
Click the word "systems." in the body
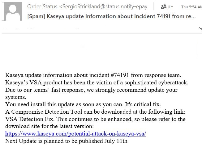click(x=15, y=97)
